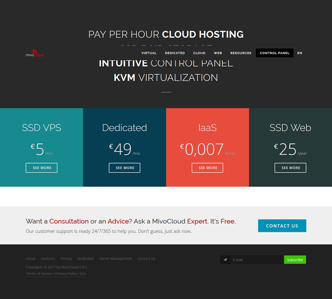Open the Pricing footer link
Image resolution: width=332 pixels, height=299 pixels.
66,259
